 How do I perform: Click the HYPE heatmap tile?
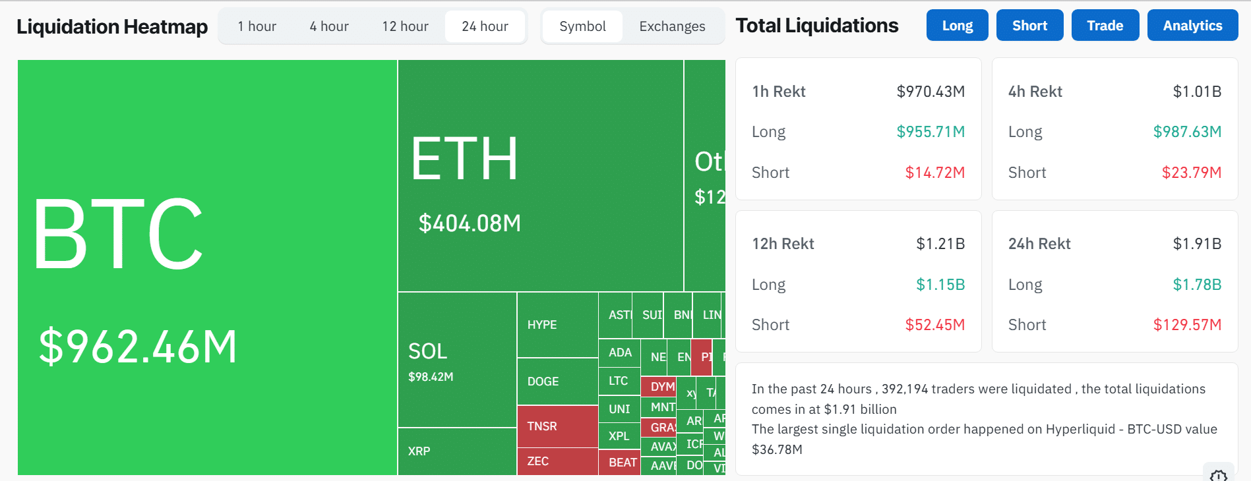coord(557,325)
